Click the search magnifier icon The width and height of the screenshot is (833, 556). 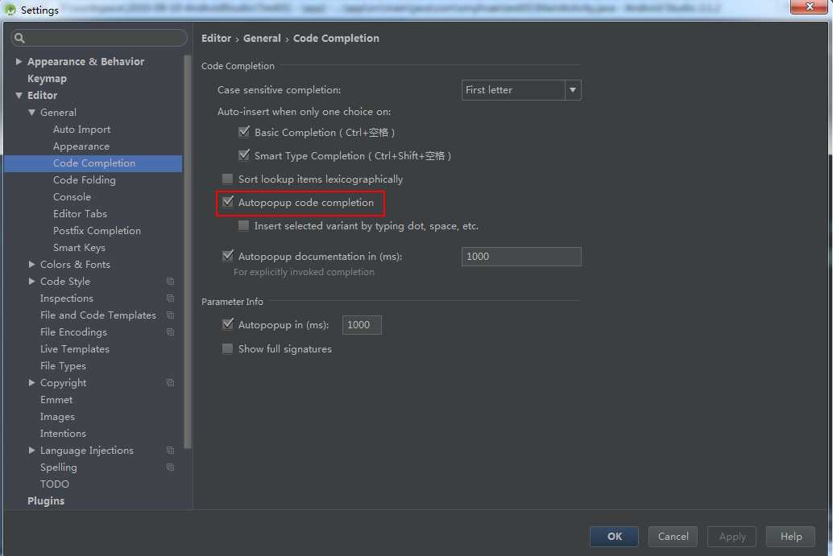click(19, 38)
